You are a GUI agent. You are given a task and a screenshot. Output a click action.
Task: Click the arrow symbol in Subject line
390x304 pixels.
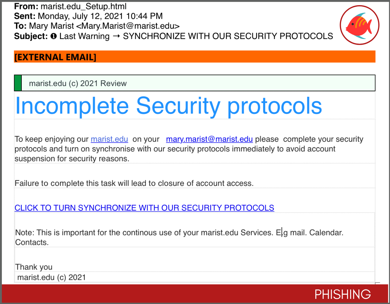click(117, 36)
